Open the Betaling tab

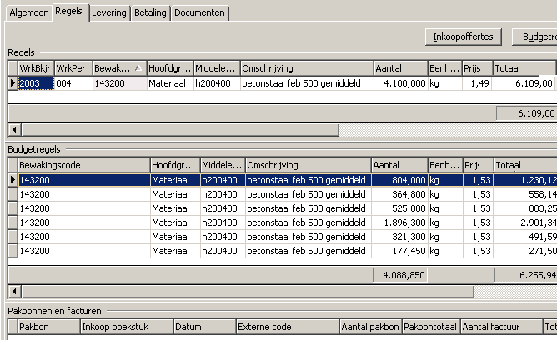point(150,12)
